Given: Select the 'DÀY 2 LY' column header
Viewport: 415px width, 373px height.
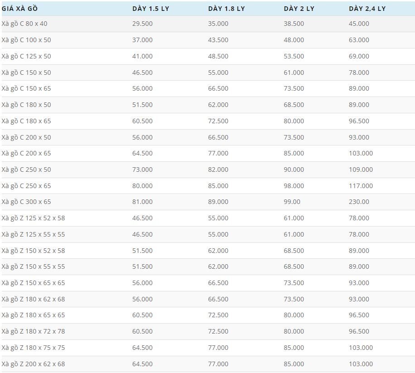Looking at the screenshot, I should click(299, 9).
